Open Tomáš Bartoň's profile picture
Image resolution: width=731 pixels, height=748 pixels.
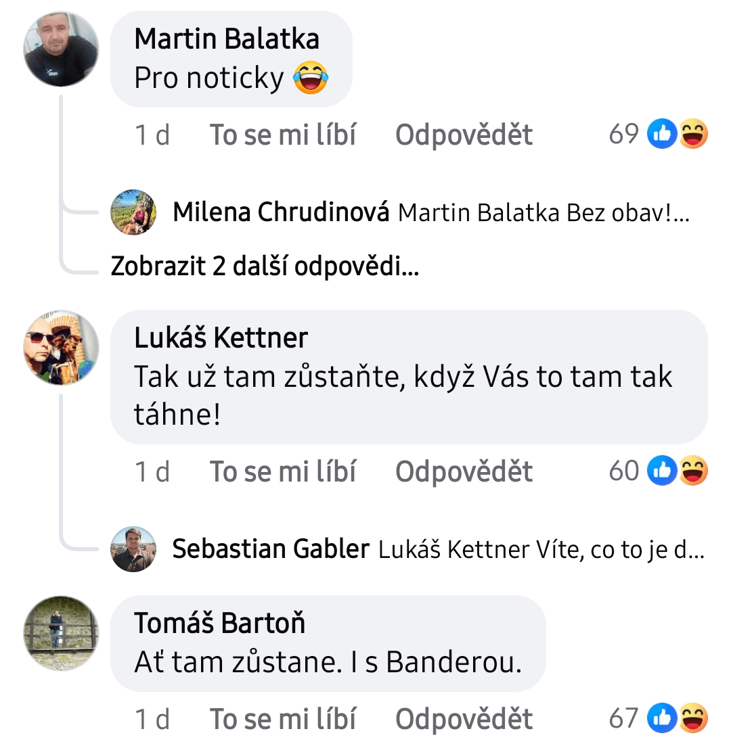[61, 633]
